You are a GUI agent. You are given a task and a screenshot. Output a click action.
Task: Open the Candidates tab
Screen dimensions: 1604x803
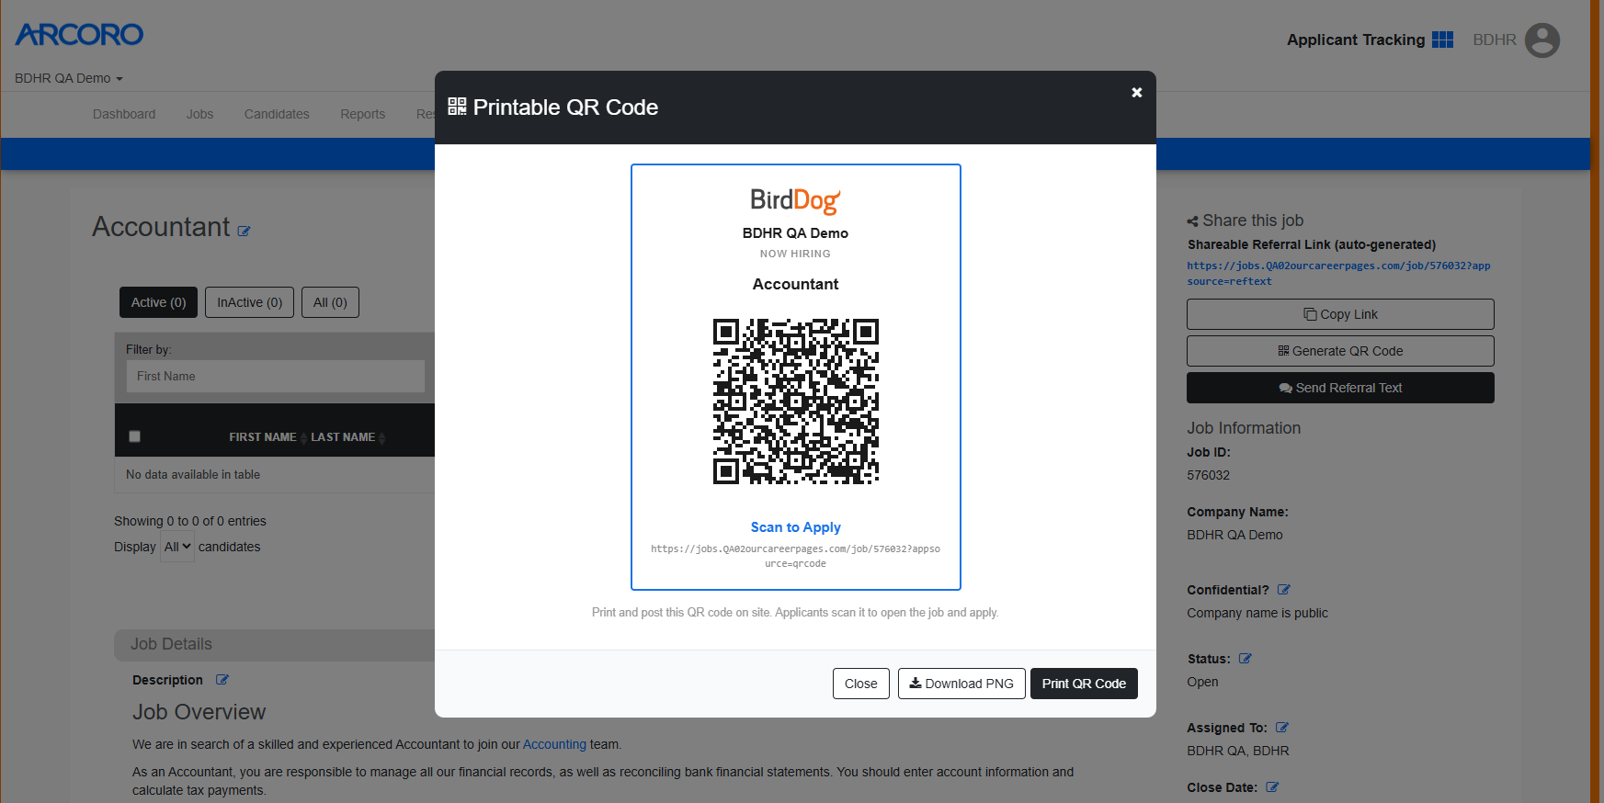(277, 114)
